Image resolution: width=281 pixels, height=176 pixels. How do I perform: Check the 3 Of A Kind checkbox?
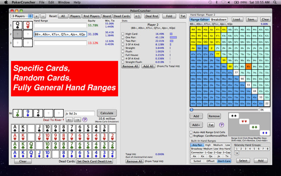click(123, 44)
